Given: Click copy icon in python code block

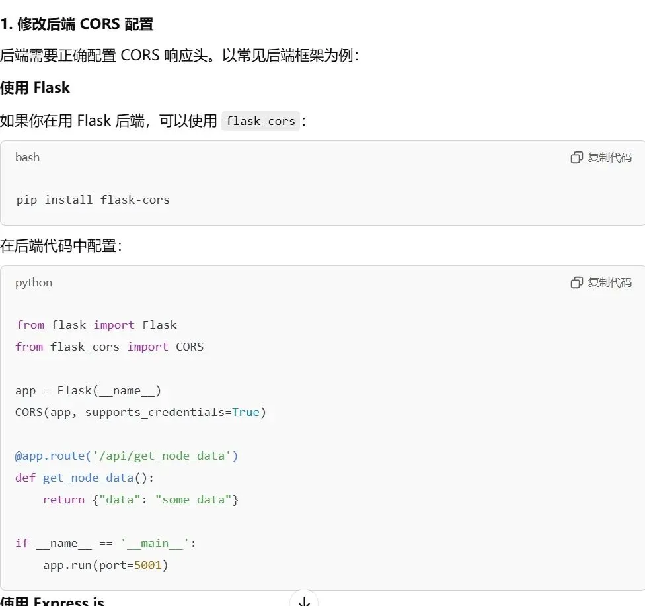Looking at the screenshot, I should [x=577, y=282].
